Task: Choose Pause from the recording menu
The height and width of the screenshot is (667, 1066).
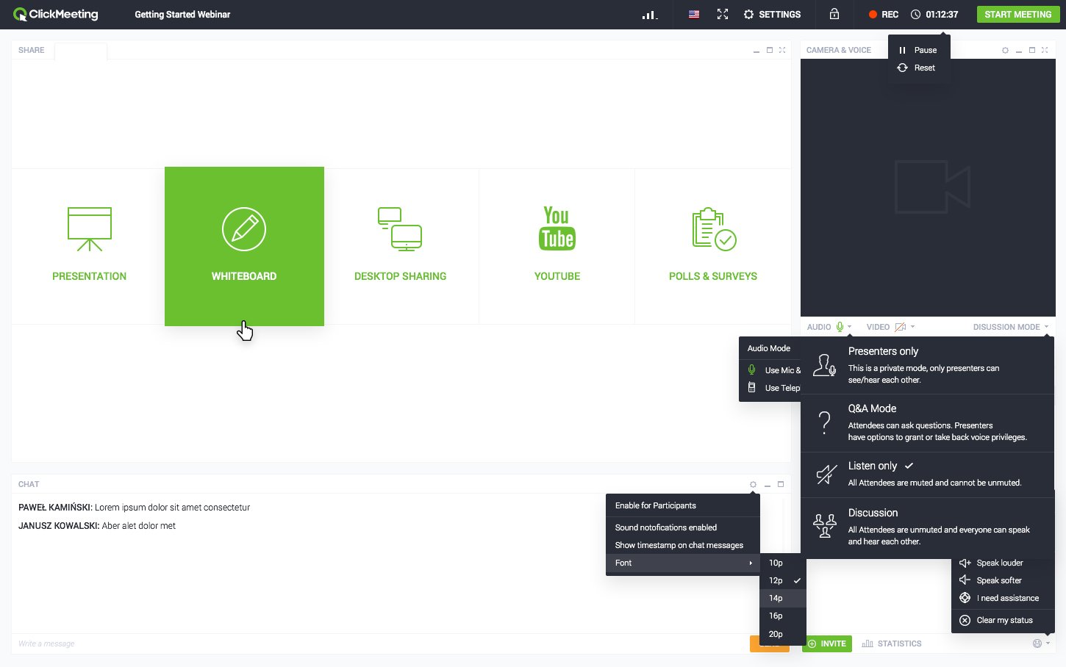Action: coord(924,50)
